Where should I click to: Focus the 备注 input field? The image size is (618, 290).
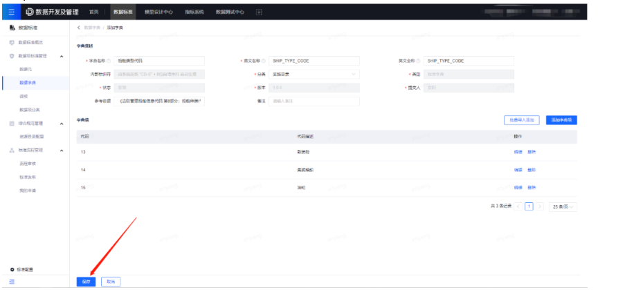coord(314,101)
